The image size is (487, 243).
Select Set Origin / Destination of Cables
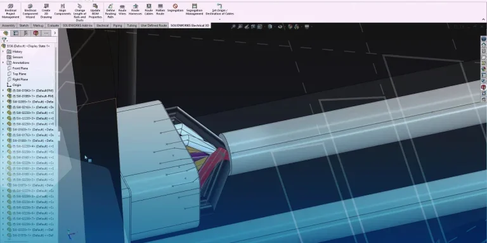(x=219, y=10)
